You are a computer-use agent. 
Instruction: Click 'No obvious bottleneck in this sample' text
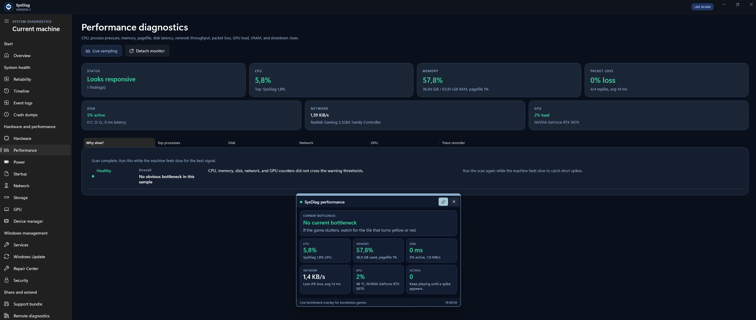(167, 179)
